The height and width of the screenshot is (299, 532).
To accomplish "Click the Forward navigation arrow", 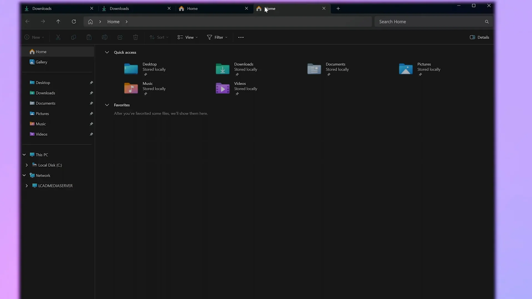I will pos(43,22).
